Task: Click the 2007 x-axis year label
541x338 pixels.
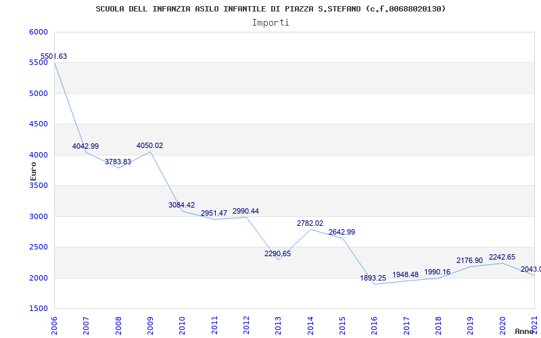Action: point(86,326)
